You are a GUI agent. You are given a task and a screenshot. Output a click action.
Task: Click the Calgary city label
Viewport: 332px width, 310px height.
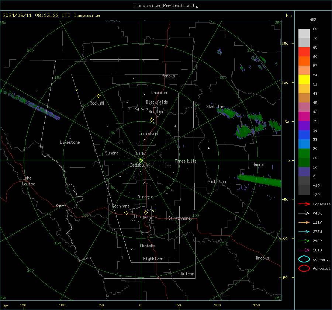pos(144,217)
